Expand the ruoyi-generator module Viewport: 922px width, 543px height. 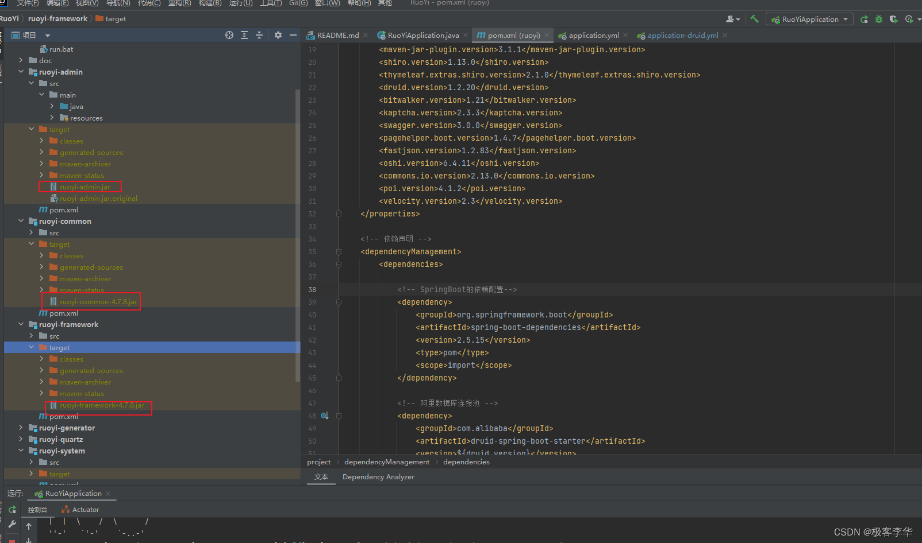(x=21, y=428)
